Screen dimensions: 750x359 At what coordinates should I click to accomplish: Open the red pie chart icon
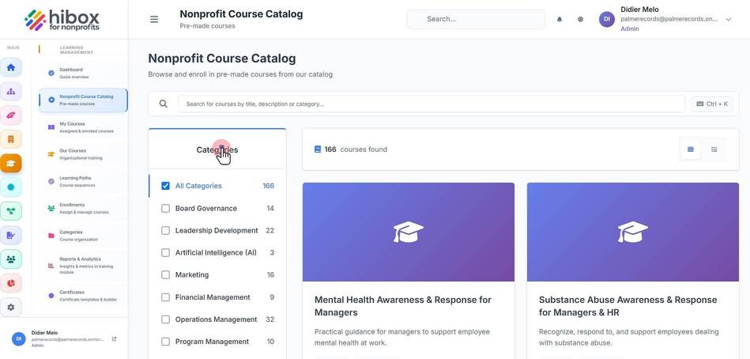pos(11,283)
